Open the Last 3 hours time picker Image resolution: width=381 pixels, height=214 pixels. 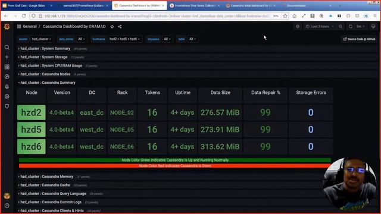click(x=320, y=26)
